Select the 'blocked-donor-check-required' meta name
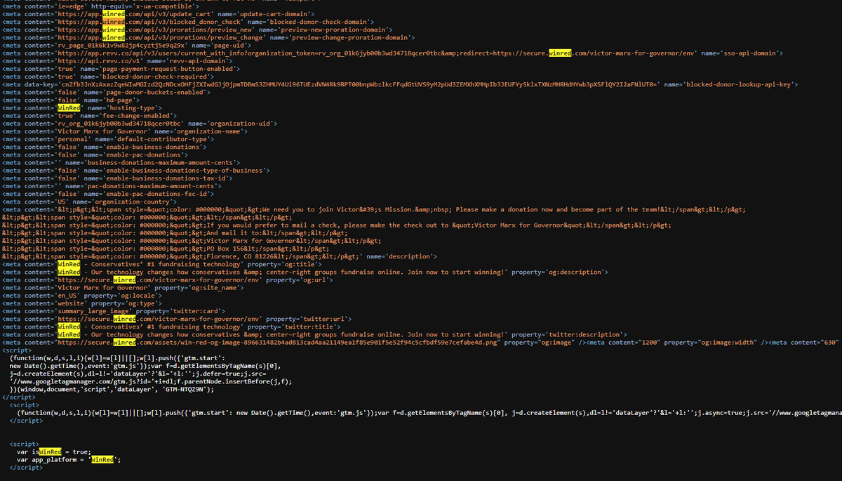842x481 pixels. click(158, 77)
